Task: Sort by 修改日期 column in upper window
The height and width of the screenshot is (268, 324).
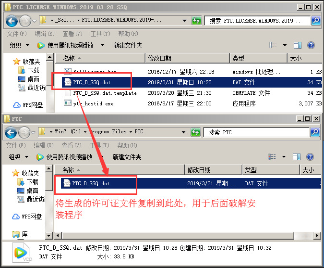Action: 188,58
